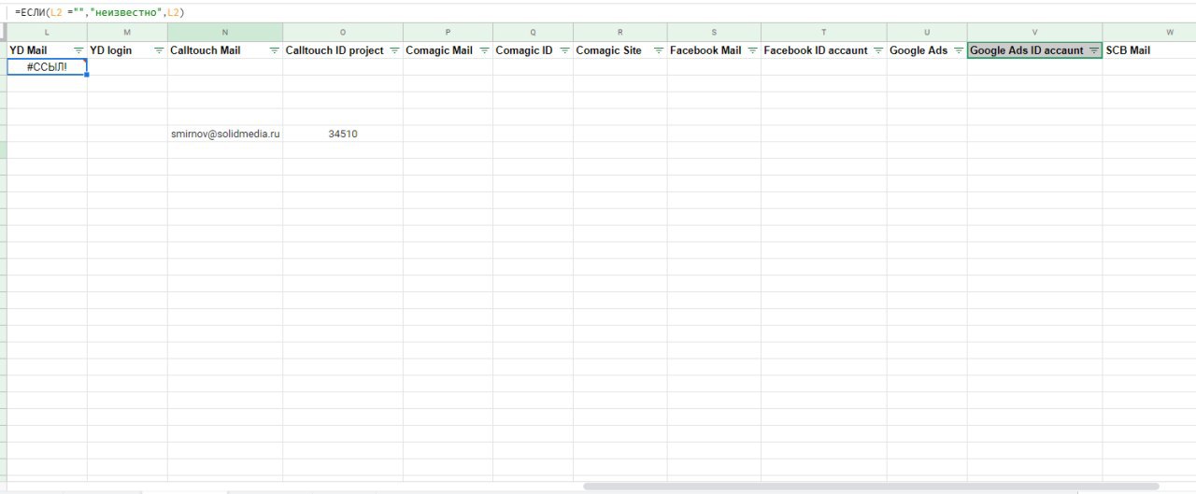Viewport: 1196px width, 494px height.
Task: Click the Comagic Site header cell
Action: click(x=620, y=50)
